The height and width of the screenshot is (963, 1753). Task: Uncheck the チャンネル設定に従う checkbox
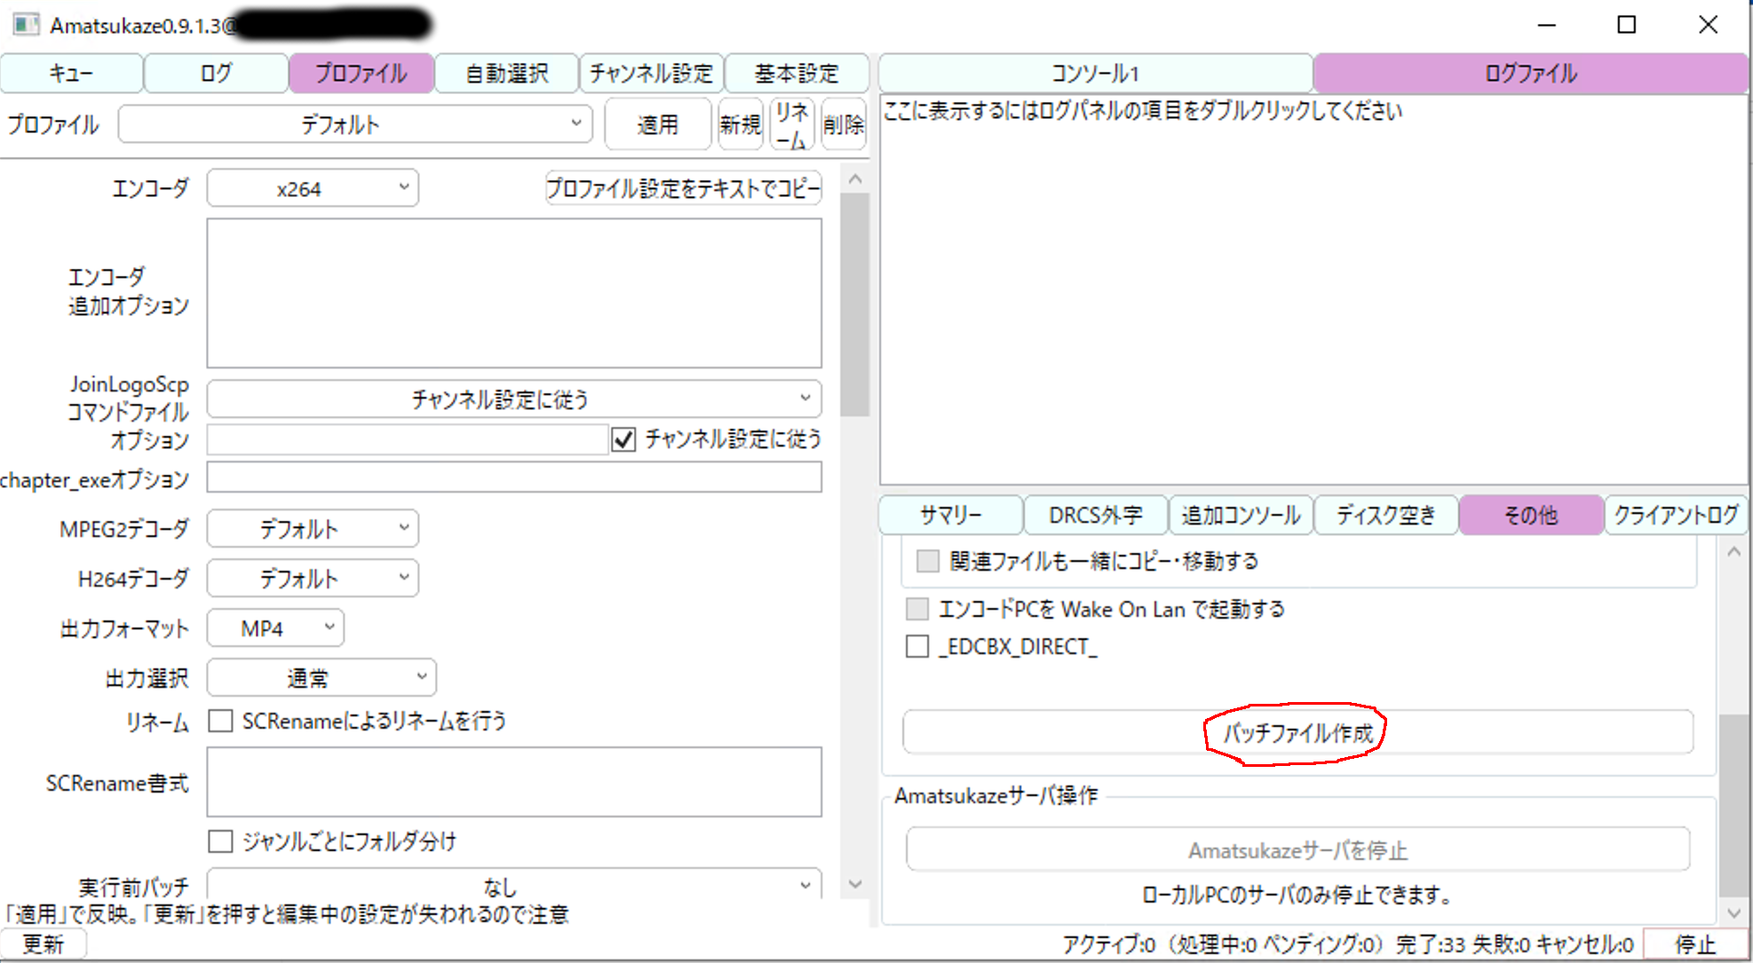coord(623,439)
